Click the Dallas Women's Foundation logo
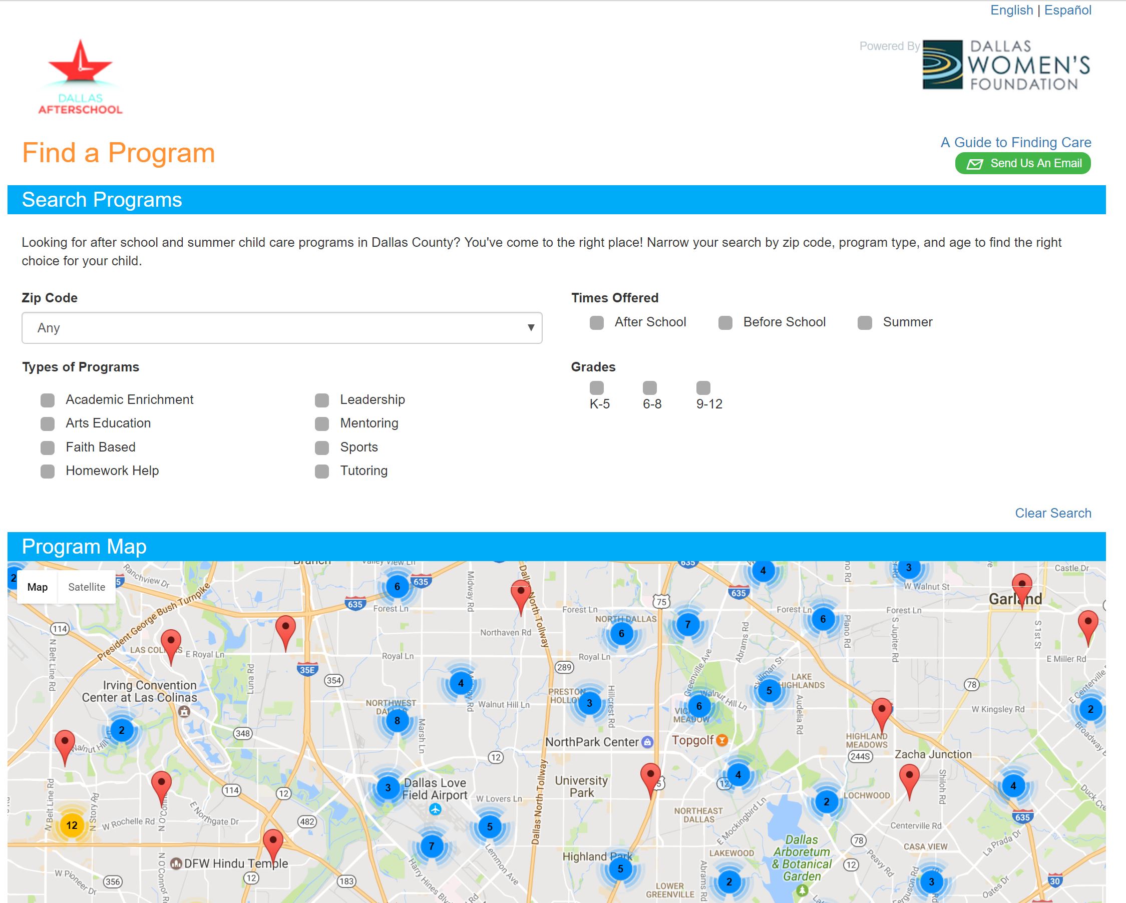The width and height of the screenshot is (1126, 903). tap(1006, 65)
